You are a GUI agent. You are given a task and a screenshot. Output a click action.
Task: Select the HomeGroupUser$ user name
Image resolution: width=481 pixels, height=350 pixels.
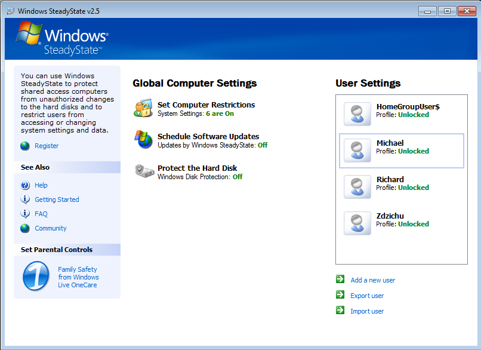coord(408,106)
